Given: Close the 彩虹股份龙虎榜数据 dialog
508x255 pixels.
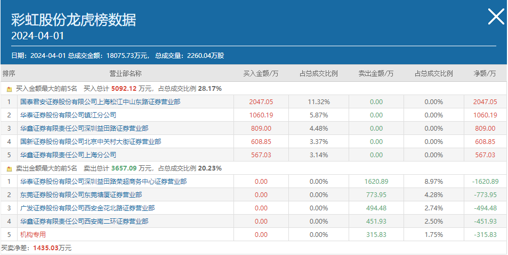Looking at the screenshot, I should pyautogui.click(x=496, y=16).
